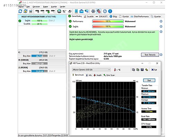Click the 'daha fazla 1000 gün' lifetime value

pyautogui.click(x=113, y=56)
